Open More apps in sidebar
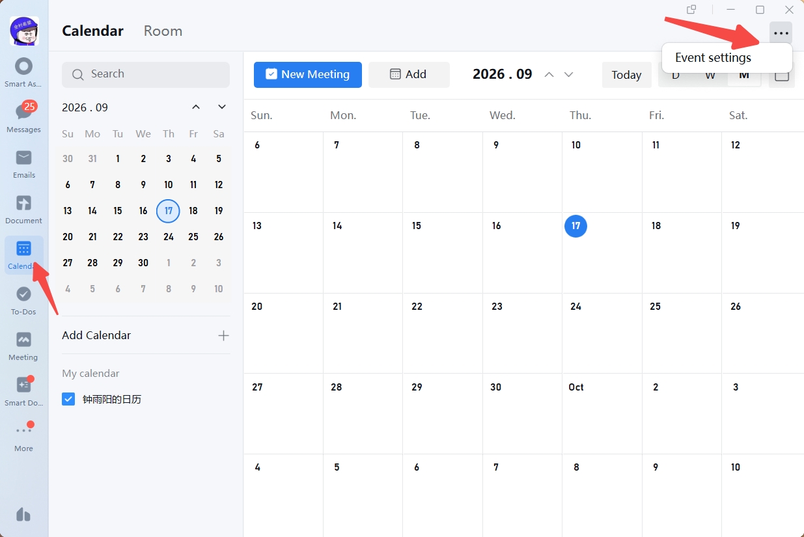 click(23, 437)
